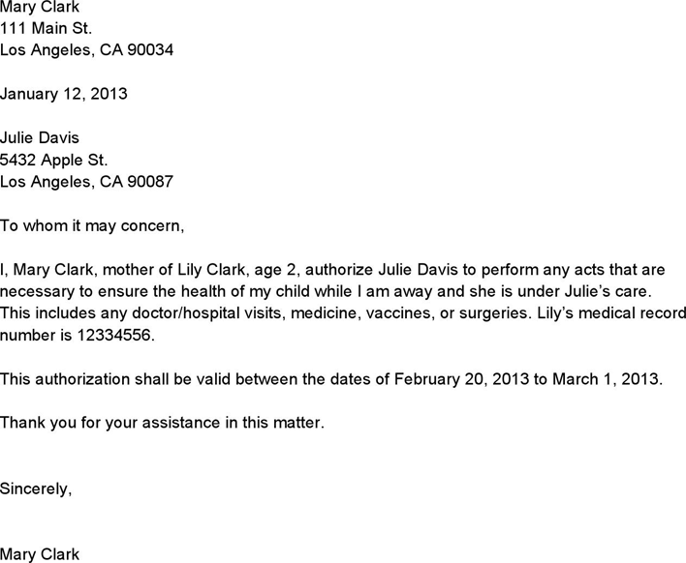Viewport: 686px width, 563px height.
Task: Click the sender name Mary Clark at top
Action: point(40,7)
